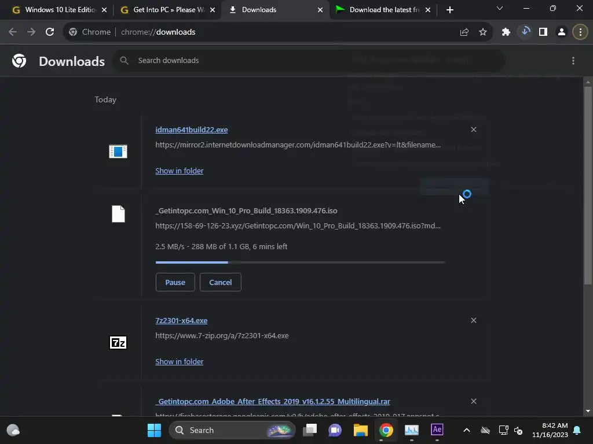Viewport: 593px width, 444px height.
Task: Open the monitor app on the taskbar
Action: [412, 430]
